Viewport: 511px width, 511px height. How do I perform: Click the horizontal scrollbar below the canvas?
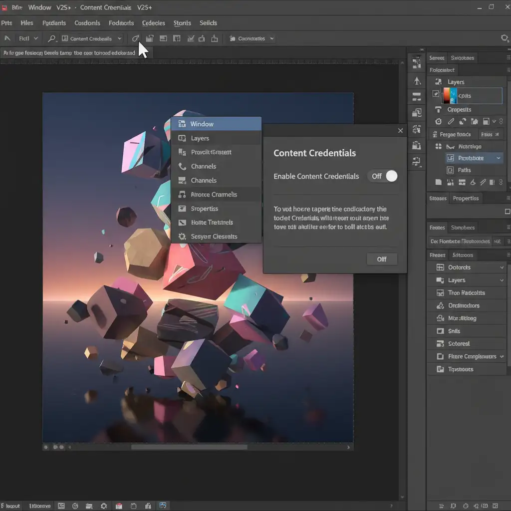pyautogui.click(x=189, y=447)
